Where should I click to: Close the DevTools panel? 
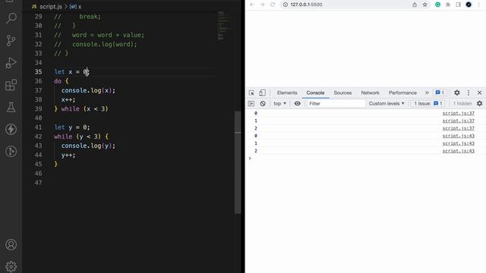pos(479,93)
